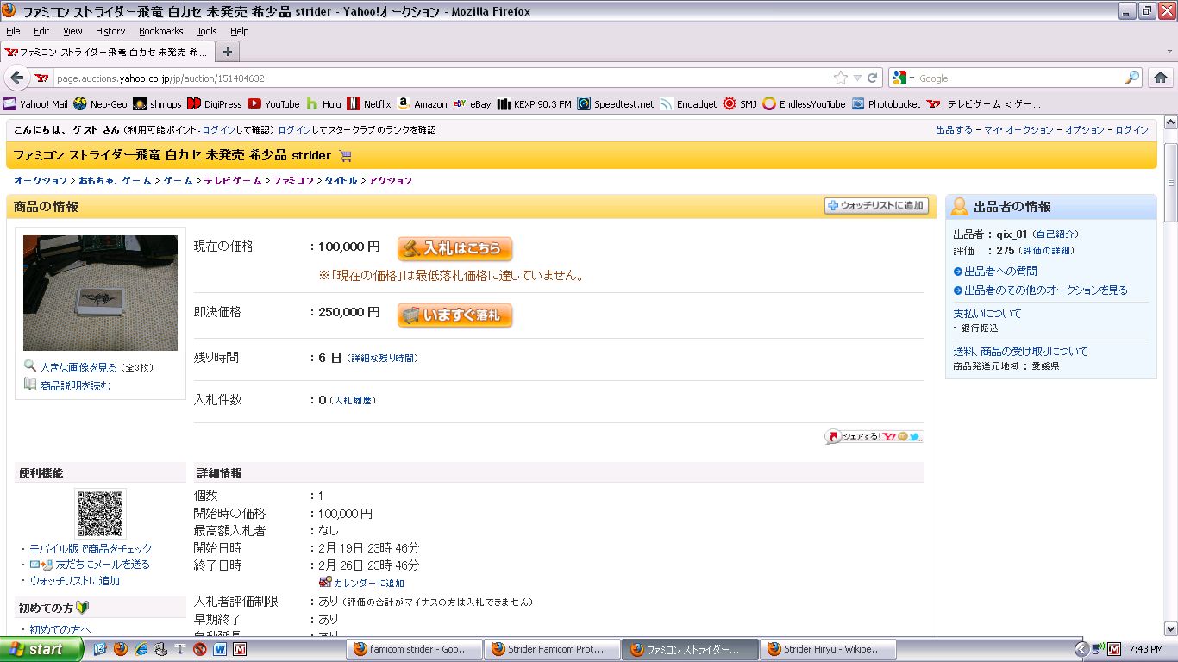
Task: Open the 詳細な残り時間 link
Action: pyautogui.click(x=382, y=358)
